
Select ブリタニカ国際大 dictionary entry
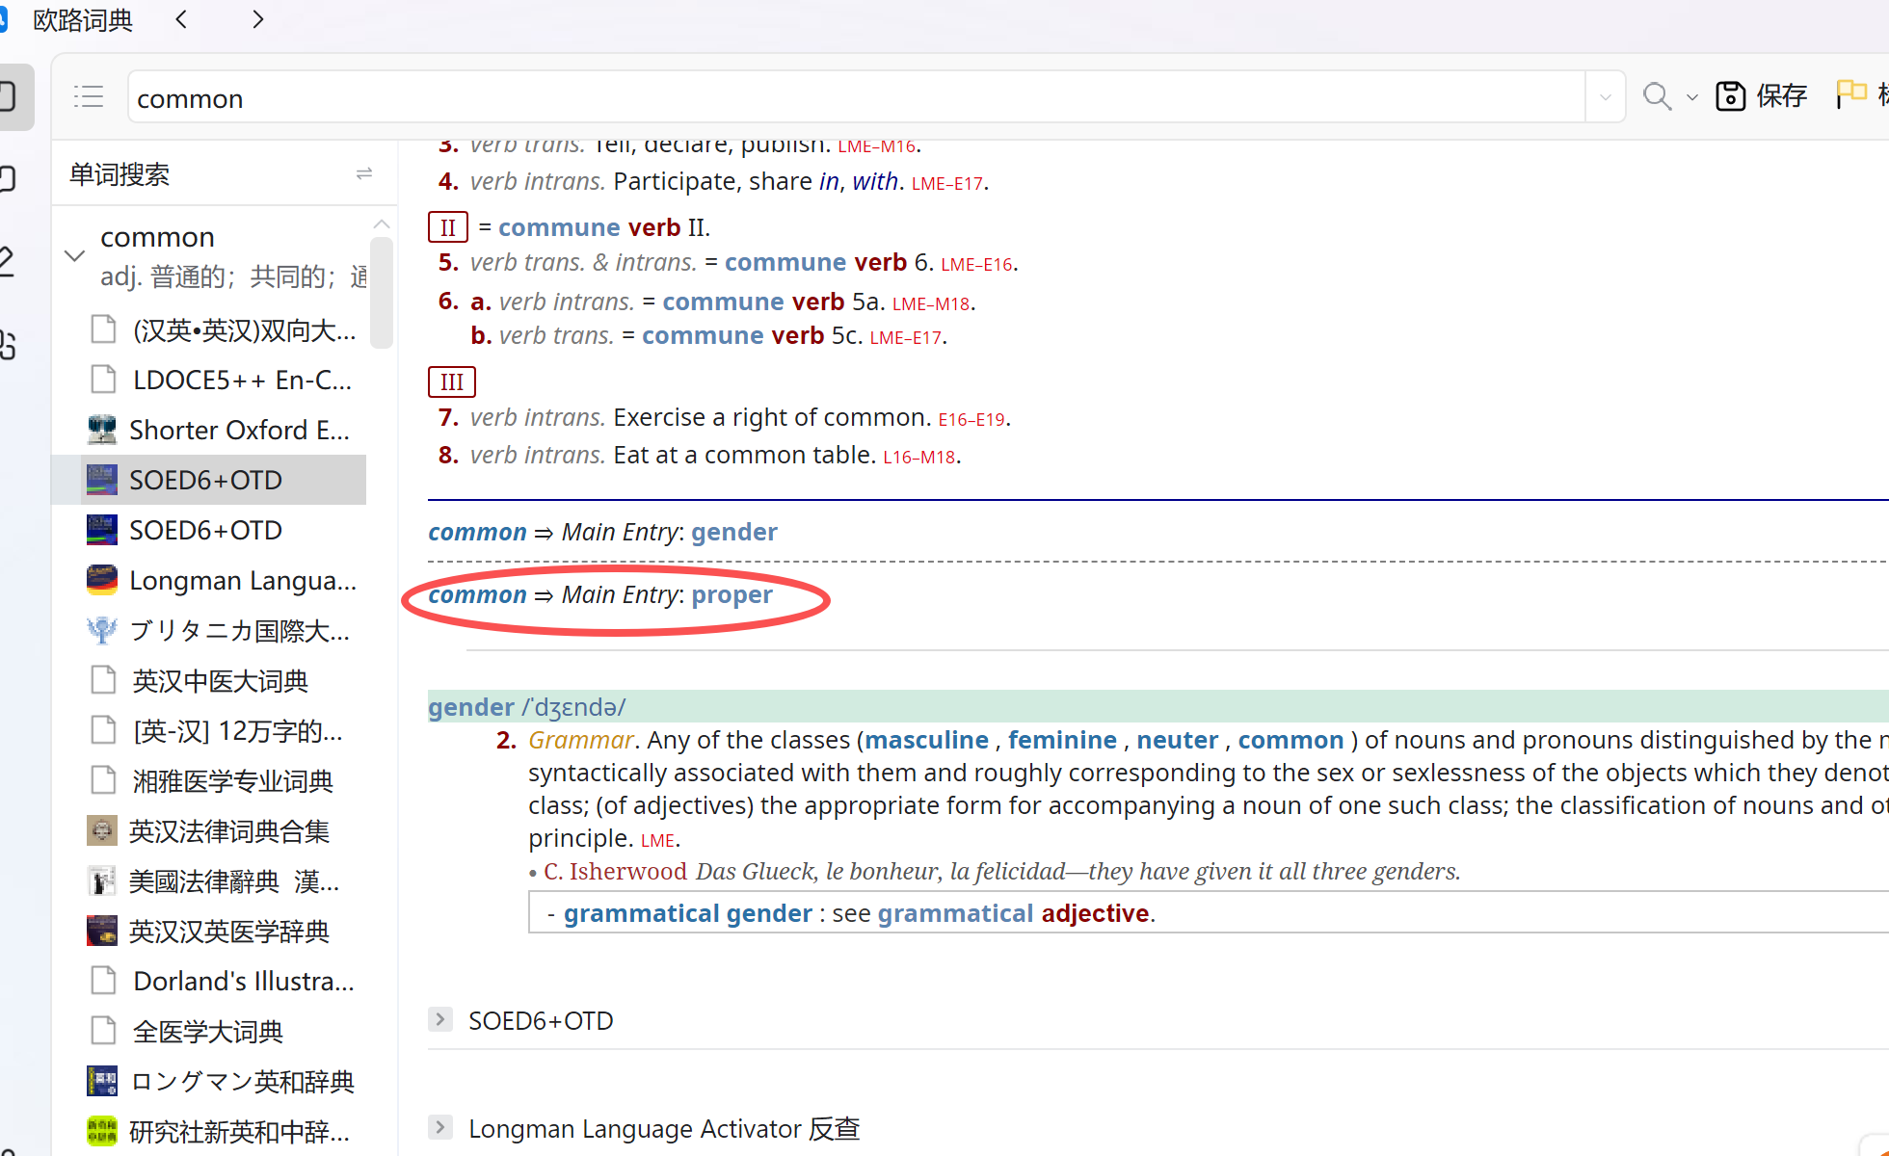[239, 631]
